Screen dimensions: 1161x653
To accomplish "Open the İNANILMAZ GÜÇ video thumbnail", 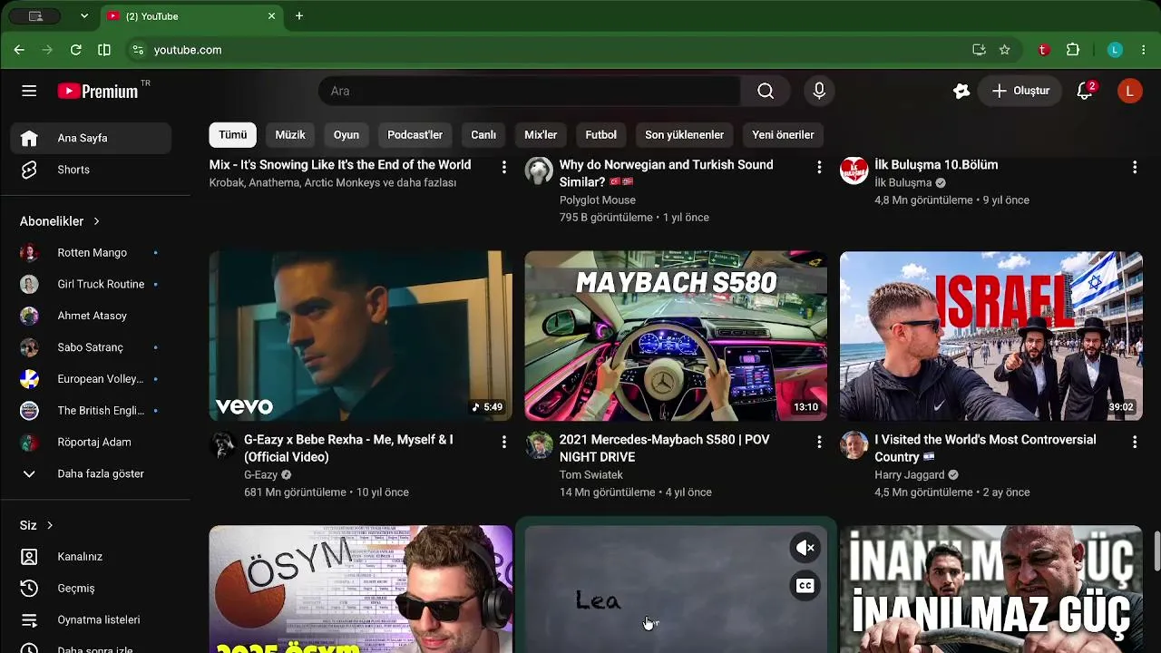I will (991, 590).
